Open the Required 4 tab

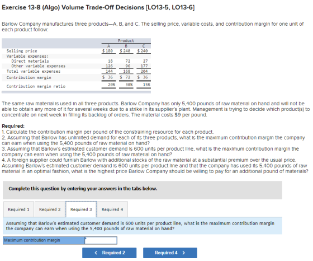[x=112, y=209]
